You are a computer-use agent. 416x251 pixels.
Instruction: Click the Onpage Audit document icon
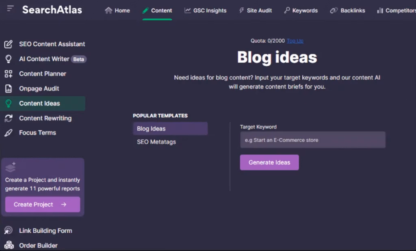pos(8,89)
